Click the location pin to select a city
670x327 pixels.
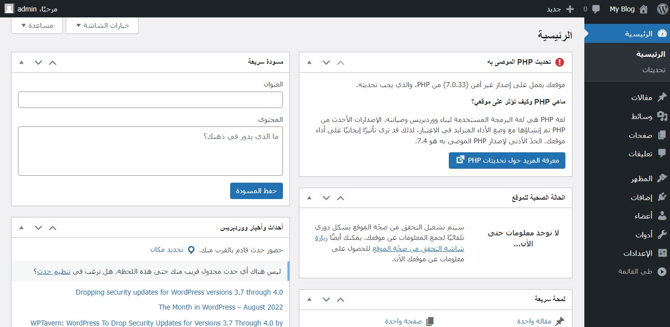click(x=191, y=249)
